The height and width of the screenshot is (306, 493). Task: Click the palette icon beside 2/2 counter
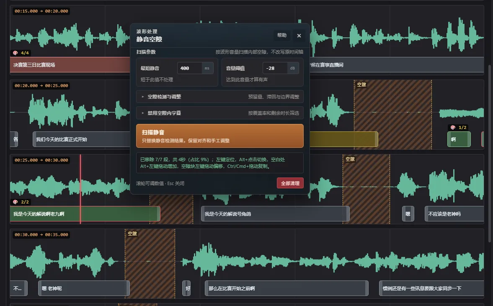coord(15,202)
